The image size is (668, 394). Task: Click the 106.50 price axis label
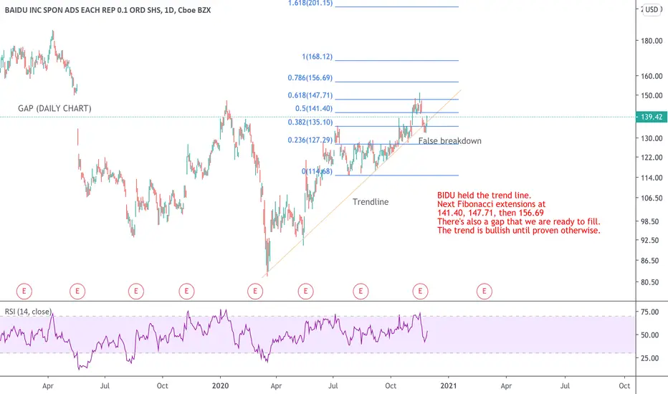click(x=652, y=198)
